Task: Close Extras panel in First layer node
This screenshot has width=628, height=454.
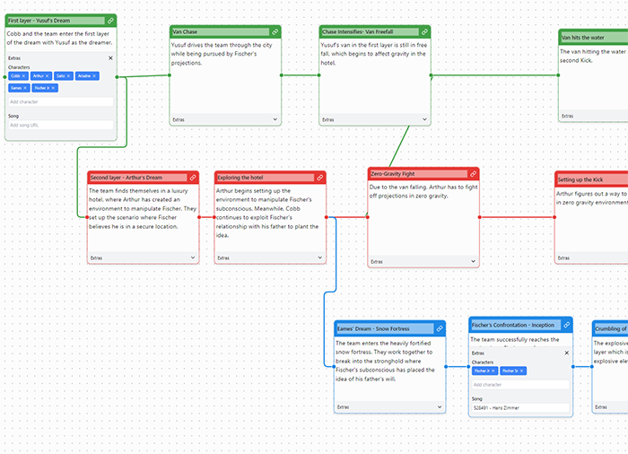Action: point(110,58)
